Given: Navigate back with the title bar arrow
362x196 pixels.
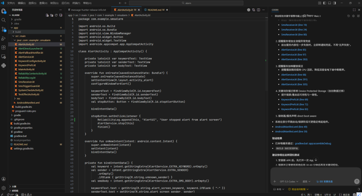Looking at the screenshot, I should (x=120, y=3).
